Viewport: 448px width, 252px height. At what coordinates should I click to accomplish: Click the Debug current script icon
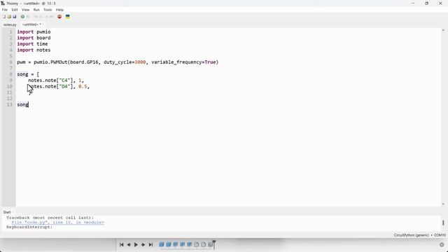pos(28,17)
